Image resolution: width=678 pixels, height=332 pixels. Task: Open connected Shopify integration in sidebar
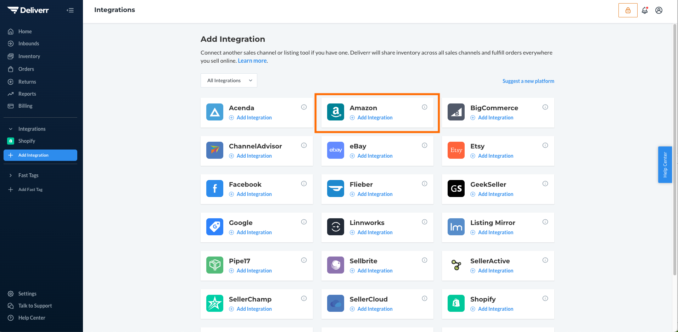pyautogui.click(x=27, y=141)
